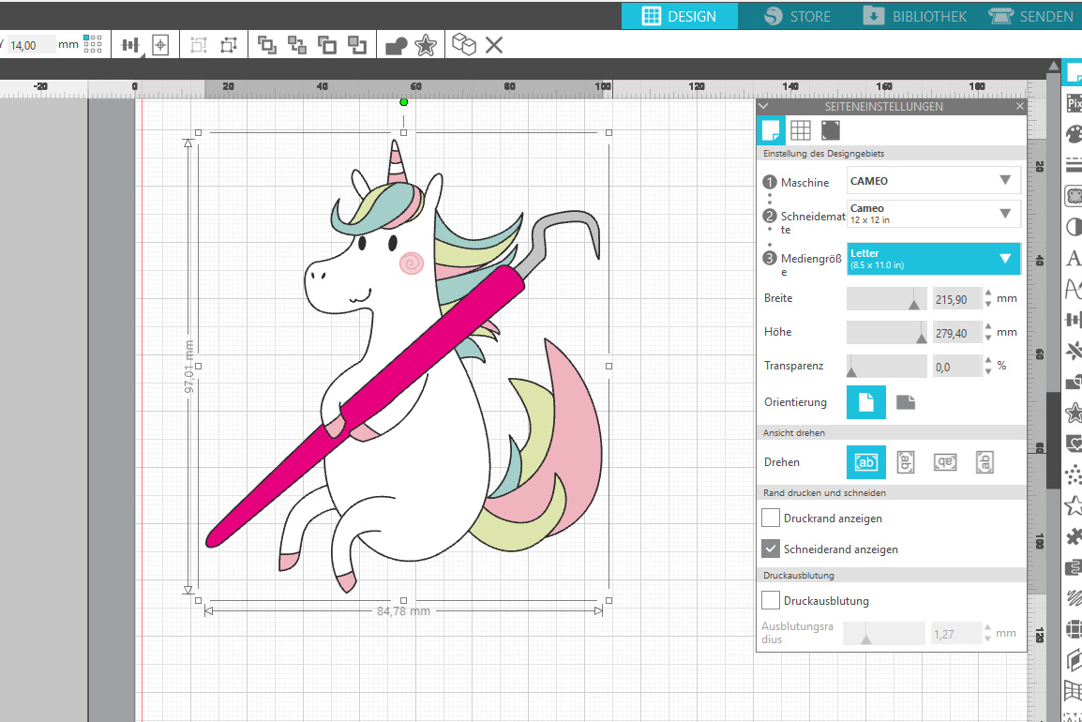1082x722 pixels.
Task: Click the weld shapes icon in toolbar
Action: pos(397,45)
